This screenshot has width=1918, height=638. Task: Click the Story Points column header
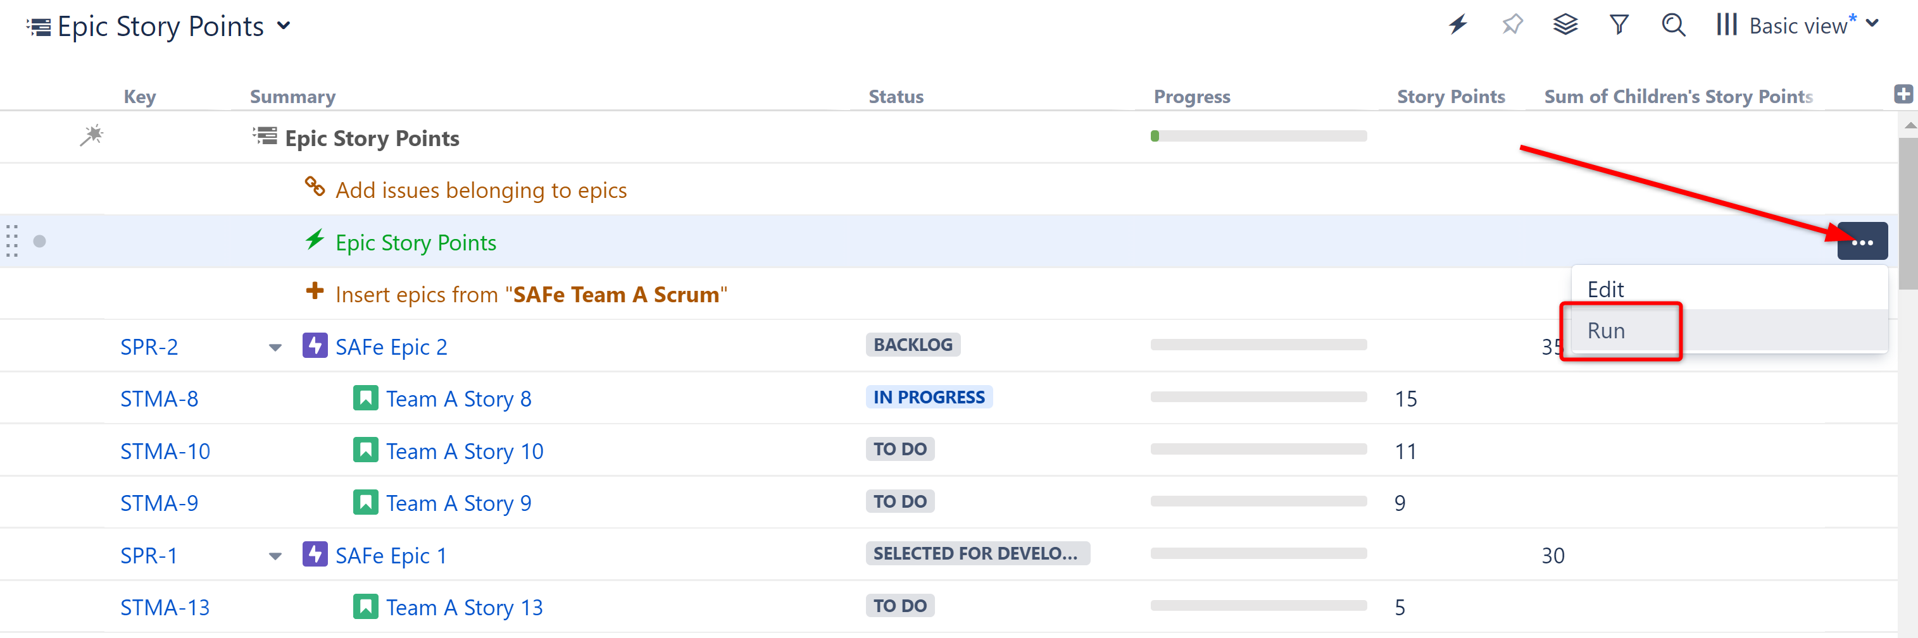pos(1450,97)
